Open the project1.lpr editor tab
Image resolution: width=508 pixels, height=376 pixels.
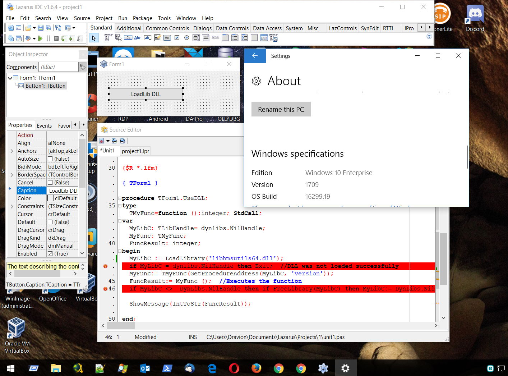pos(135,151)
